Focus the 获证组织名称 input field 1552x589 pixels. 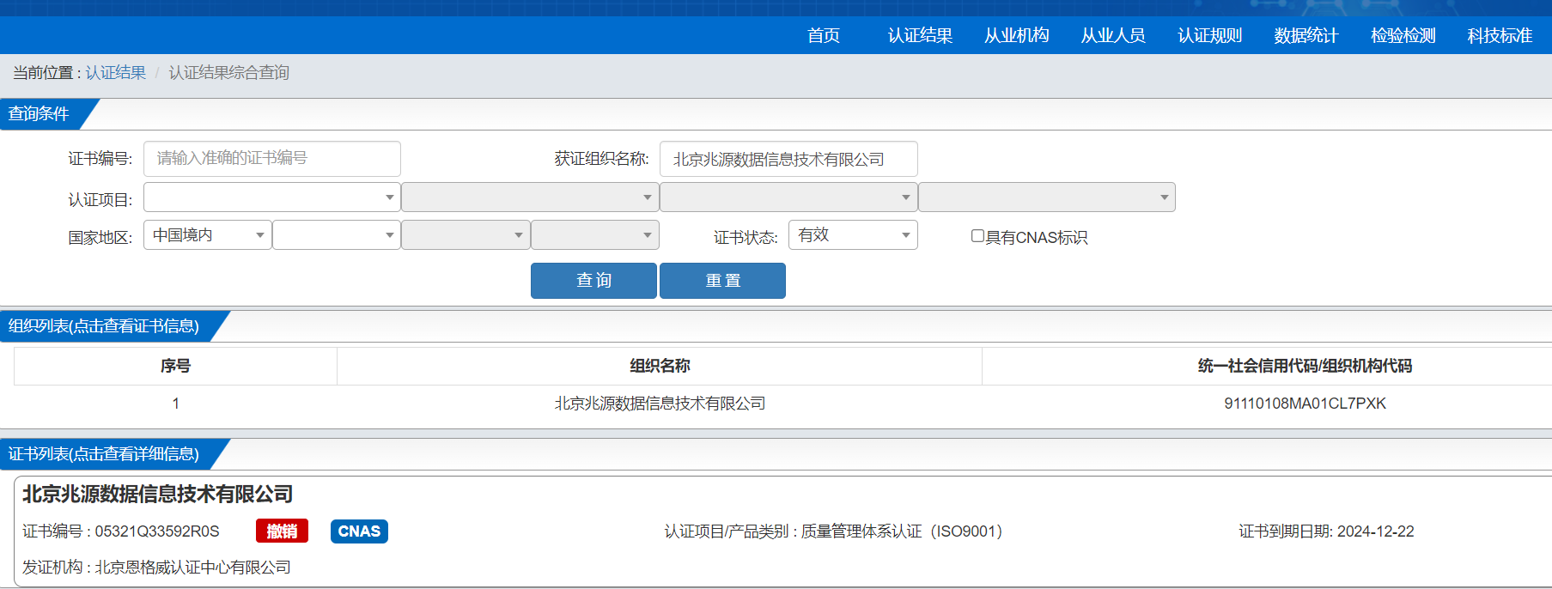(x=788, y=159)
